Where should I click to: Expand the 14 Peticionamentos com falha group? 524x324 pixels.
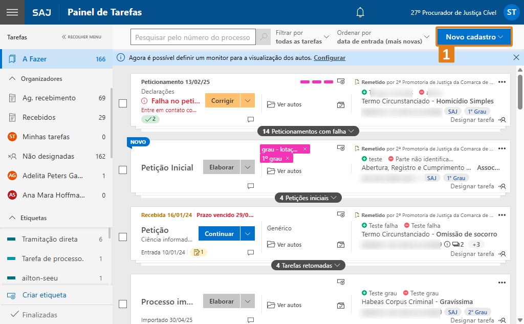coord(308,132)
